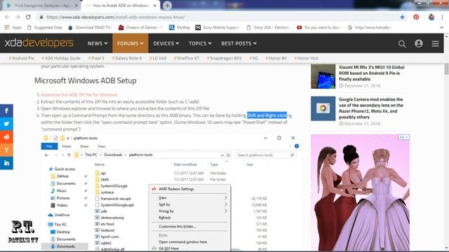Expand the BEST POSTS dropdown menu
The height and width of the screenshot is (252, 449).
[239, 43]
